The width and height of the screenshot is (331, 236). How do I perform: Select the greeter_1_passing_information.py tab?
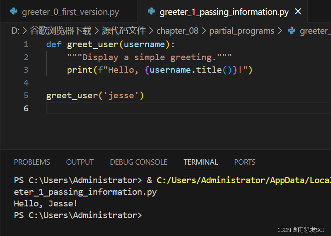click(224, 12)
